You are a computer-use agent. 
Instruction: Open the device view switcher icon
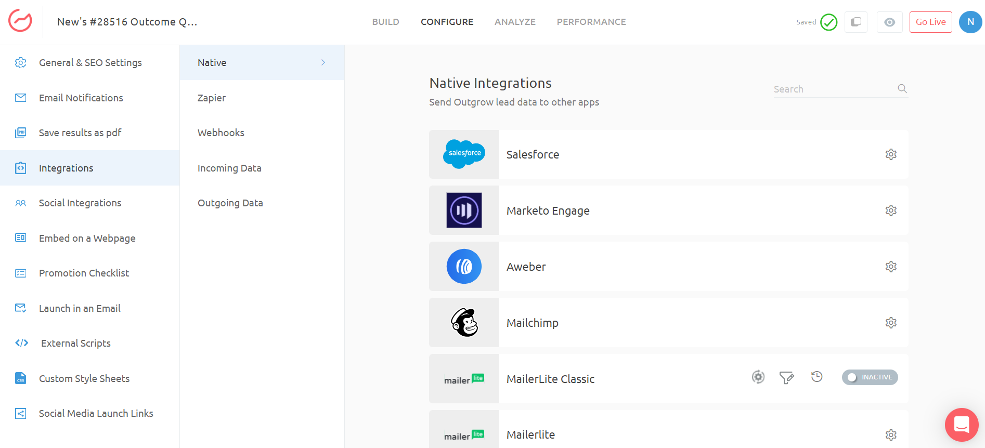(x=856, y=22)
